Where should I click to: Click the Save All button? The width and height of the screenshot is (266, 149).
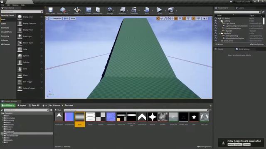[34, 106]
